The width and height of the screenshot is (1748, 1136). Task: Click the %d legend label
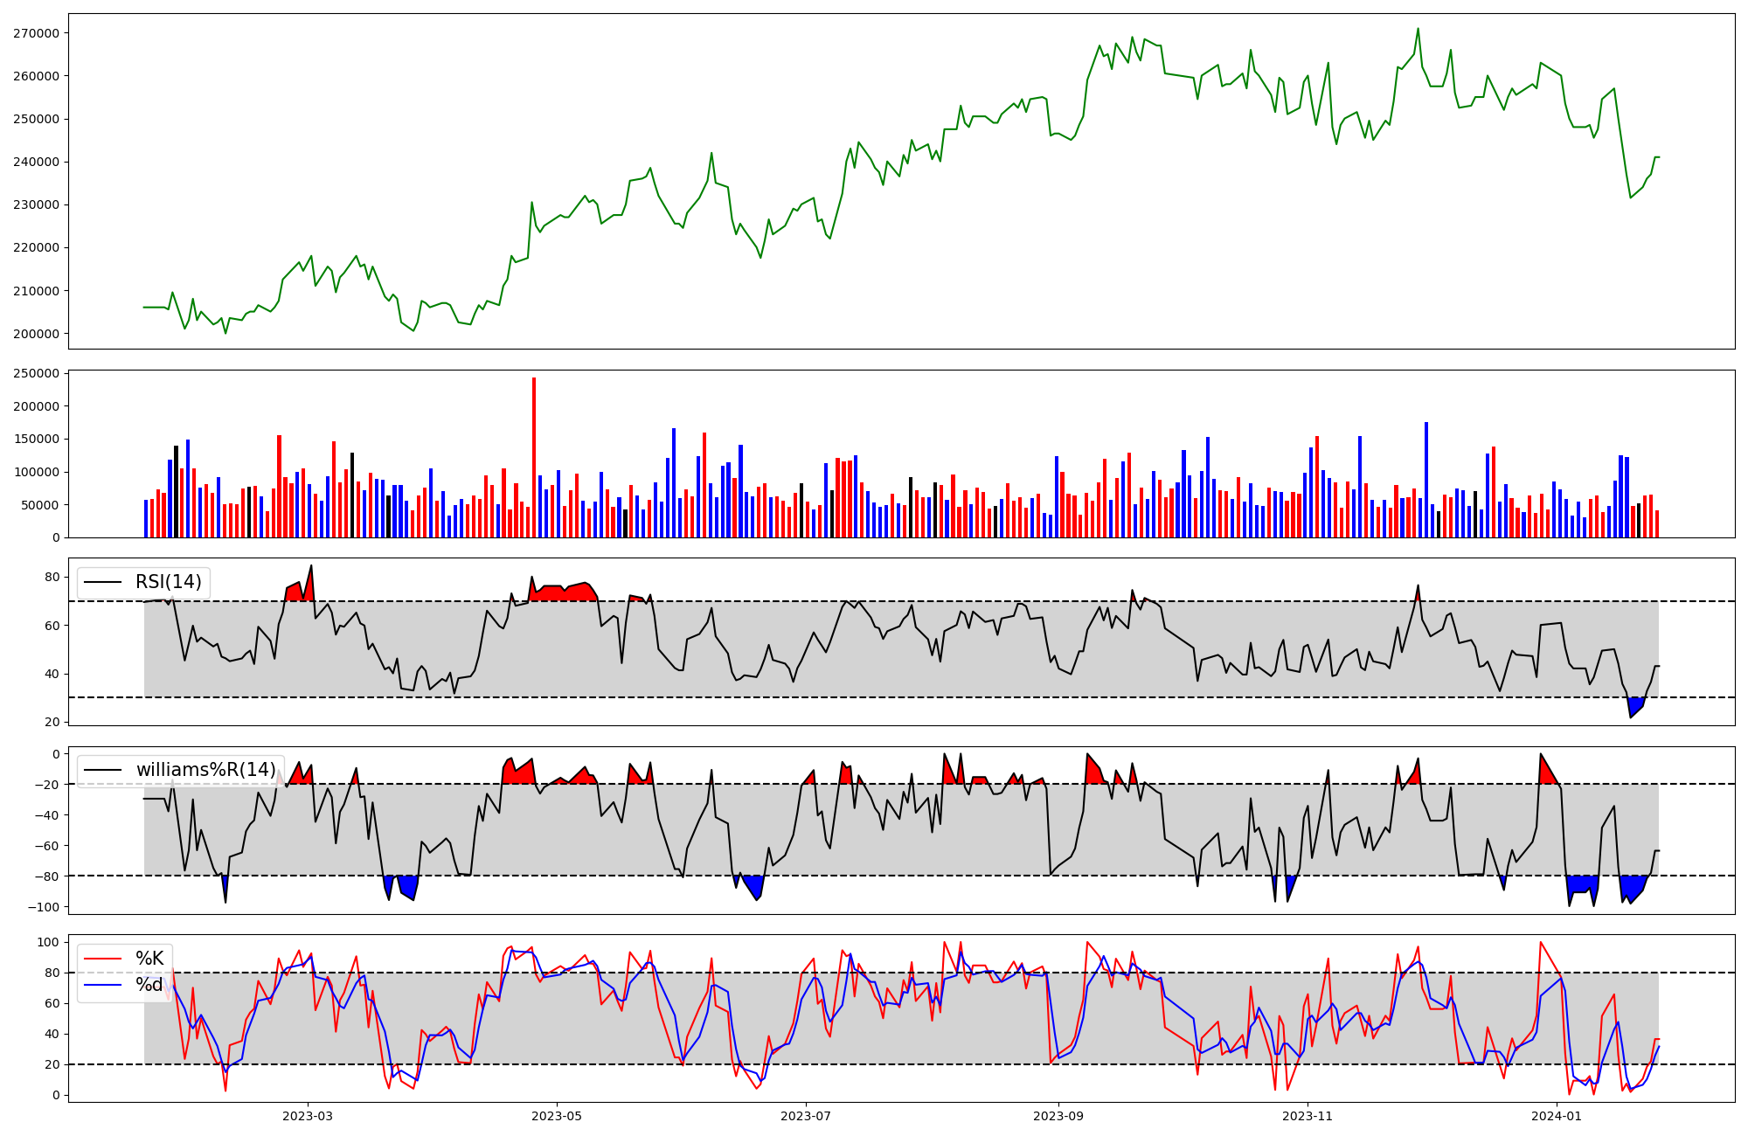click(x=149, y=985)
